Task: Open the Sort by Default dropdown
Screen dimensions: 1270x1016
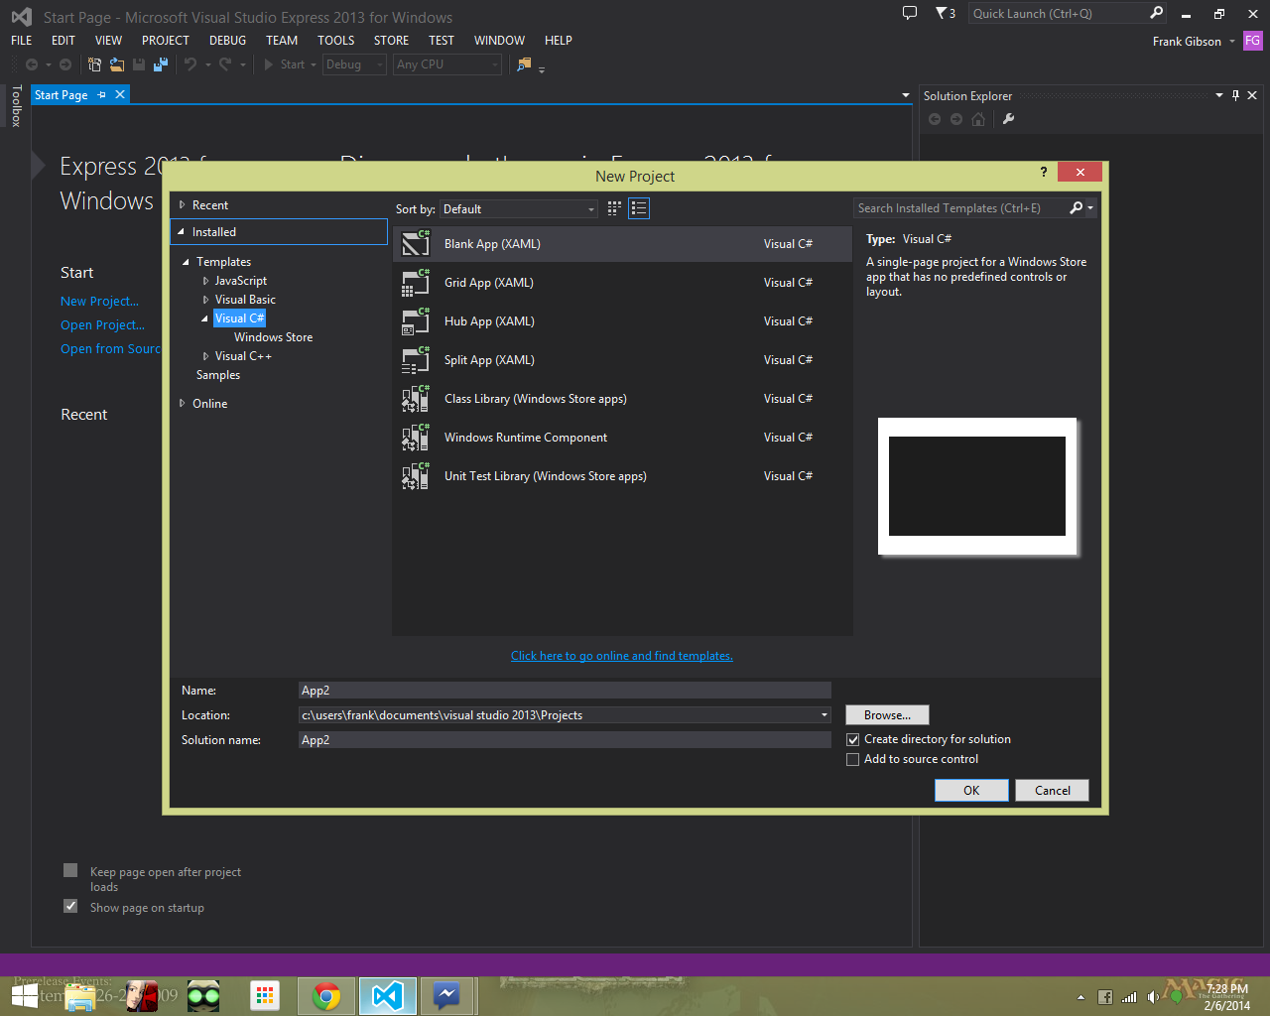Action: coord(519,208)
